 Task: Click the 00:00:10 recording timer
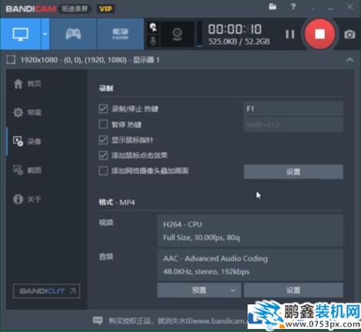click(235, 29)
